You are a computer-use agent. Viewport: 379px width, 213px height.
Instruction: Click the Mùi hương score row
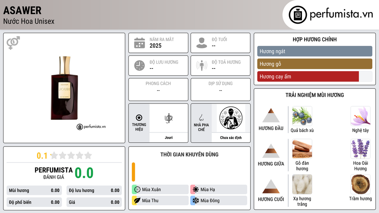pyautogui.click(x=34, y=190)
